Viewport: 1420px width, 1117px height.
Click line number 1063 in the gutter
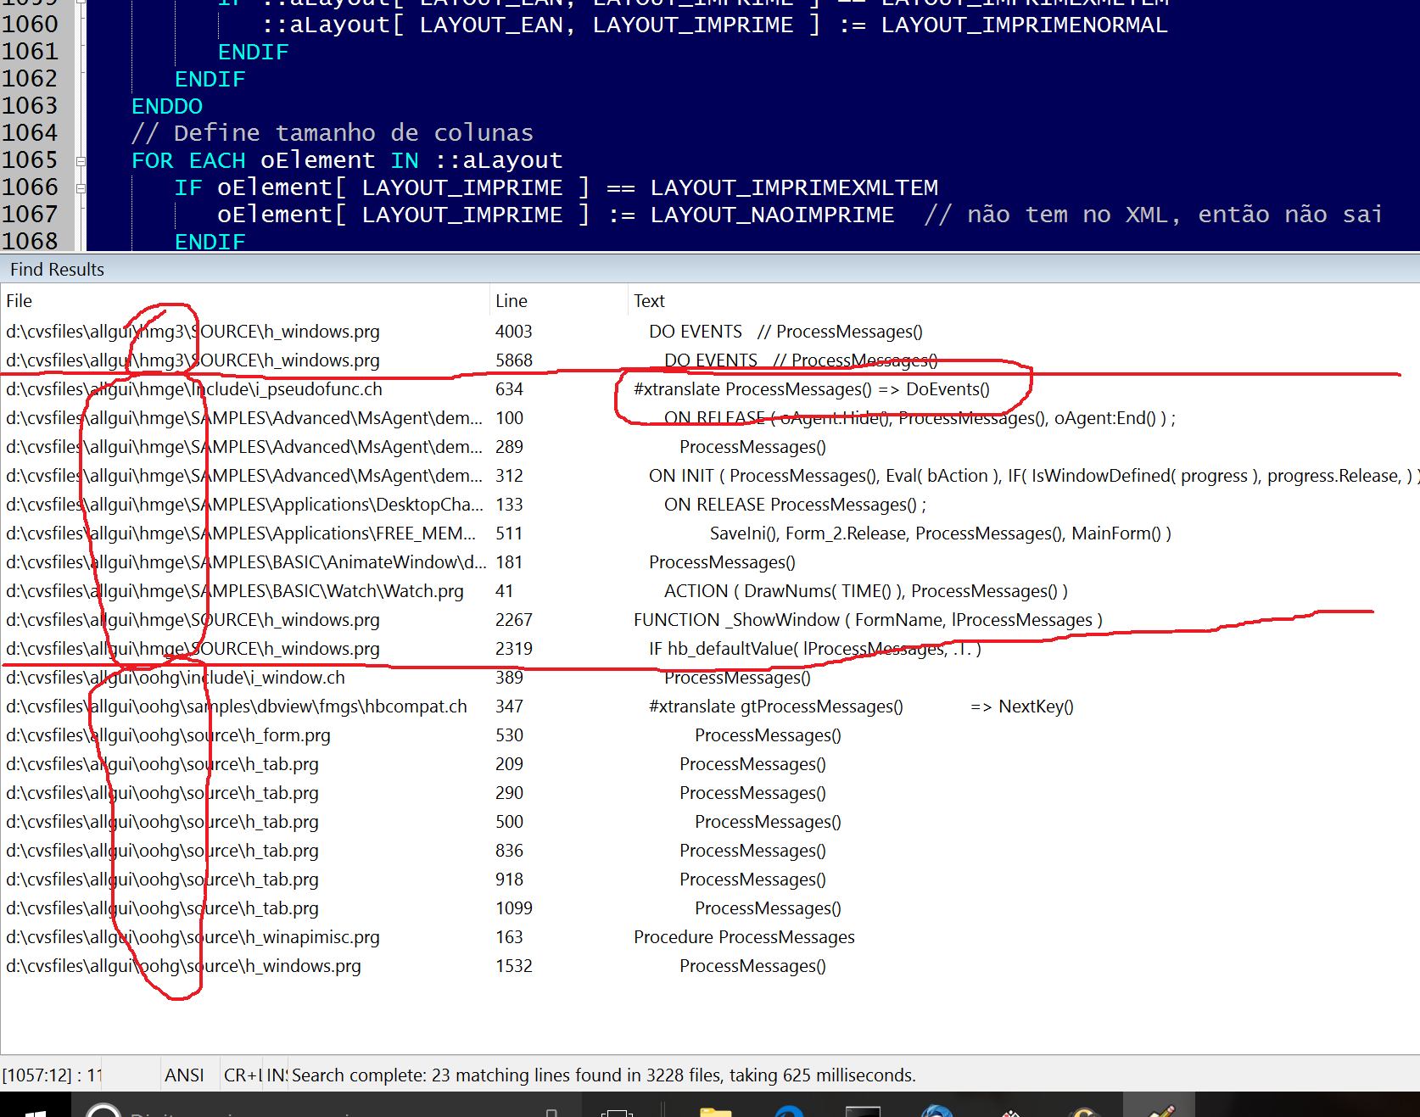point(31,106)
